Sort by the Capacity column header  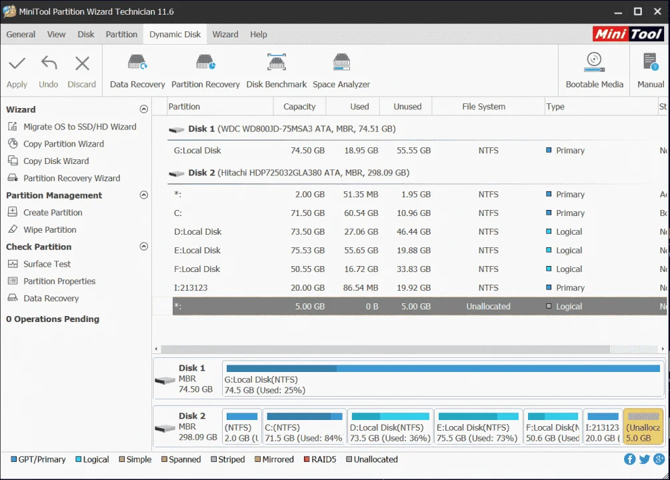299,107
